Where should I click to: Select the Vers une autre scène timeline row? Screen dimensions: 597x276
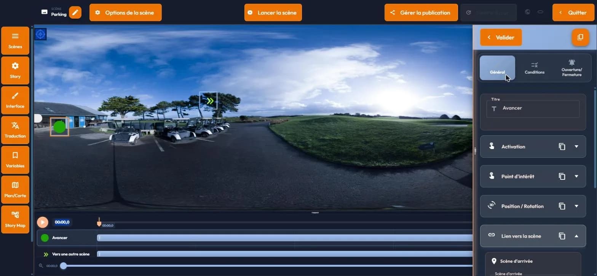(255, 254)
